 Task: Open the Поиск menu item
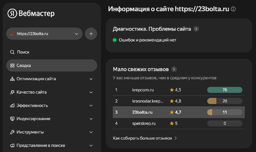point(23,52)
